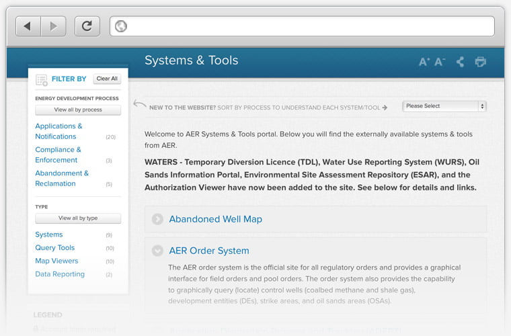Click the 'NEW TO THE WEBSITE?' prompt text
This screenshot has height=336, width=511.
click(182, 108)
